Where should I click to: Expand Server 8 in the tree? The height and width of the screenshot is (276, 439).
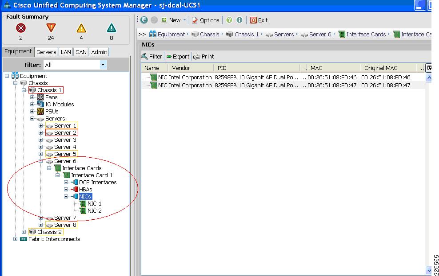coord(40,225)
